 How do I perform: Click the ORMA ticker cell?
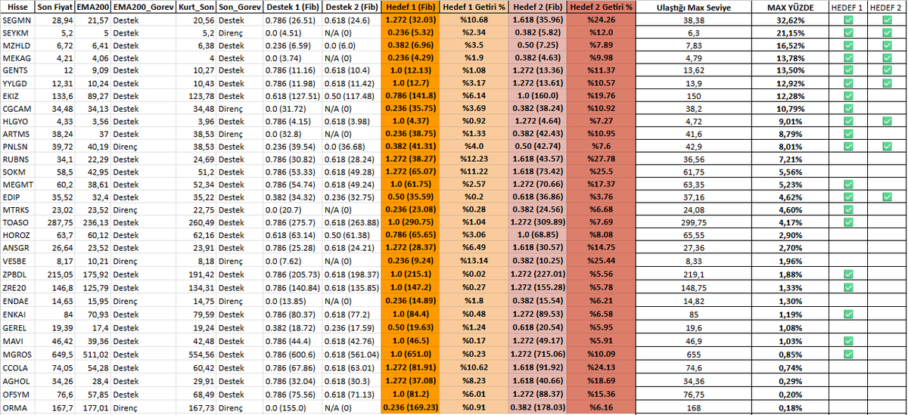19,408
